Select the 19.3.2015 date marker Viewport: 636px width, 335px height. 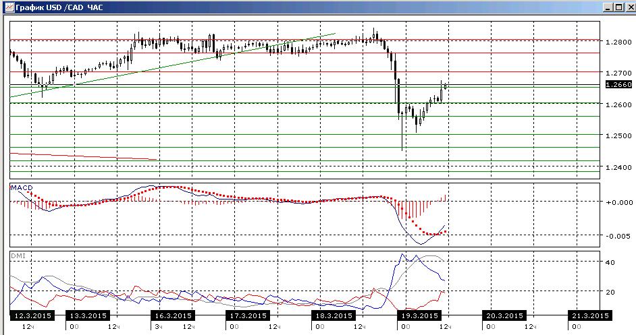419,315
